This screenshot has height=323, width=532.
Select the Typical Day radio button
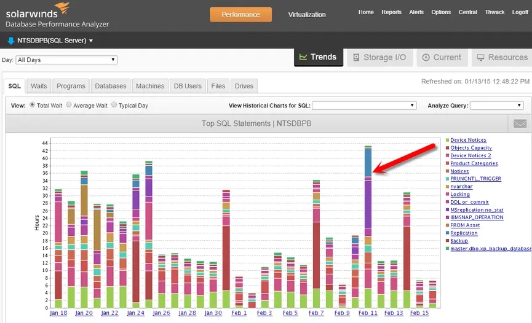pos(114,105)
